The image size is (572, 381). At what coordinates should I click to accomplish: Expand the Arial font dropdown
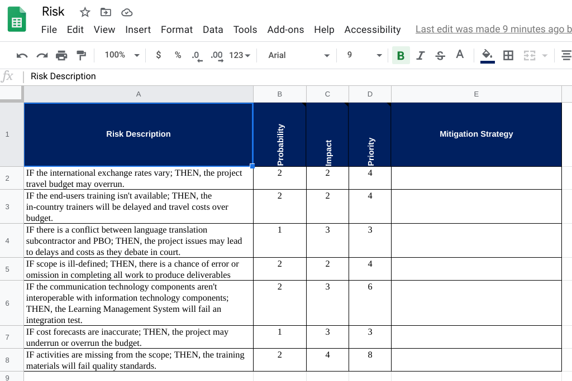(298, 55)
